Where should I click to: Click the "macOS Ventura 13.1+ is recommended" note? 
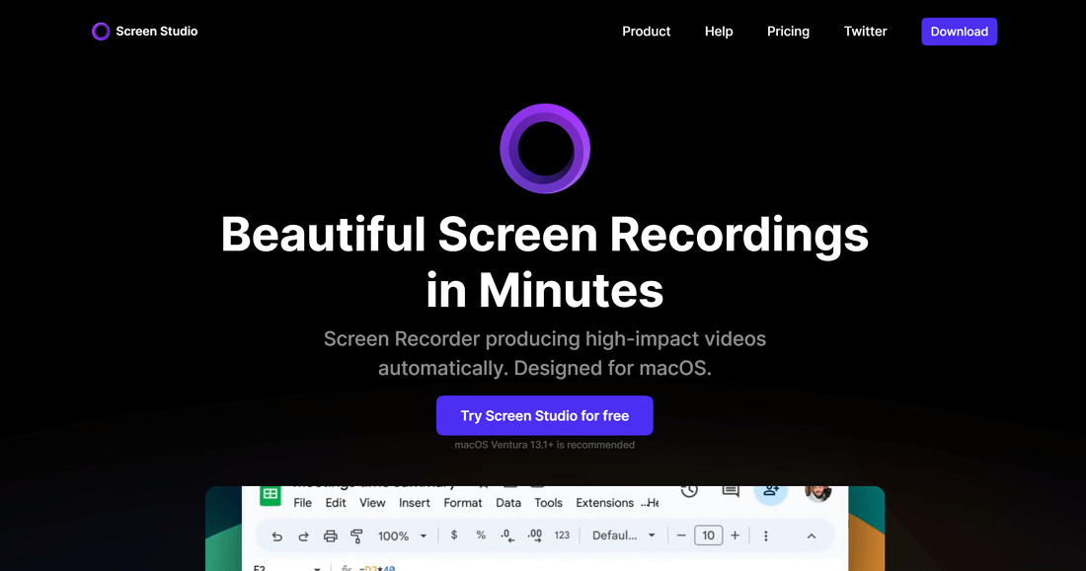pyautogui.click(x=544, y=445)
